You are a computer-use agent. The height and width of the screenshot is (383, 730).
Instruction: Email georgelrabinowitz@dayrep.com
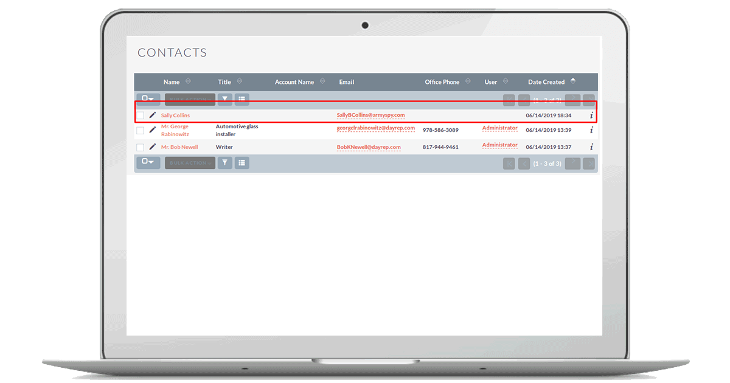coord(376,128)
